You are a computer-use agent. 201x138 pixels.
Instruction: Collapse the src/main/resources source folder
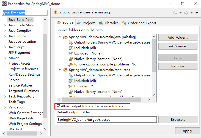pyautogui.click(x=60, y=70)
